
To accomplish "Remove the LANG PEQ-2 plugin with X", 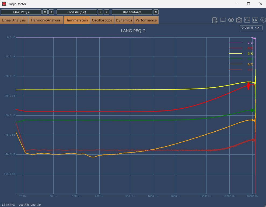I will point(51,12).
